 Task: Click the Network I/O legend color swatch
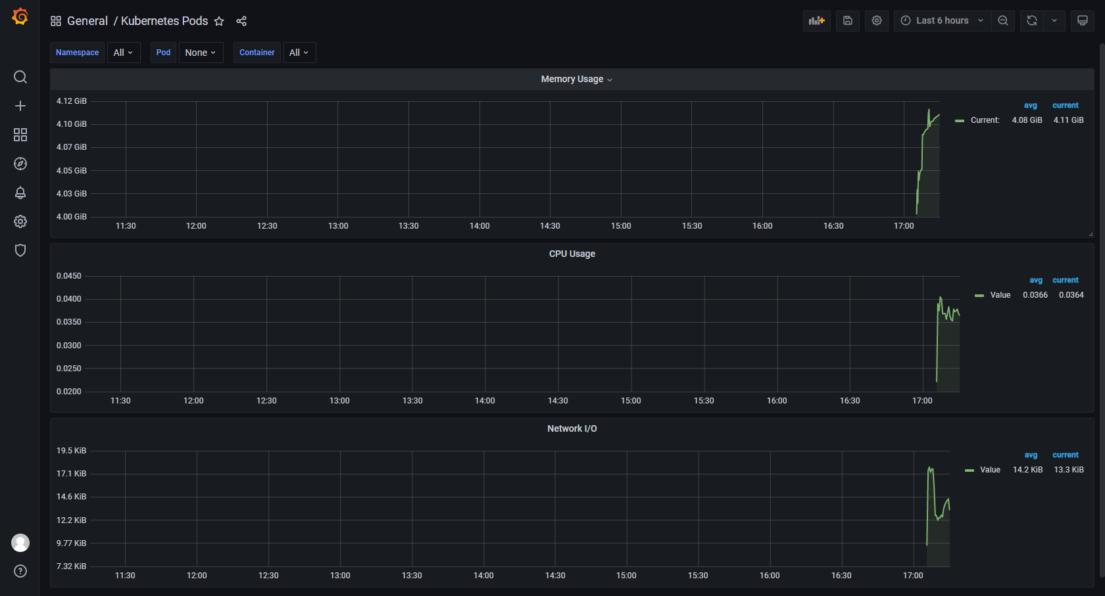click(970, 470)
